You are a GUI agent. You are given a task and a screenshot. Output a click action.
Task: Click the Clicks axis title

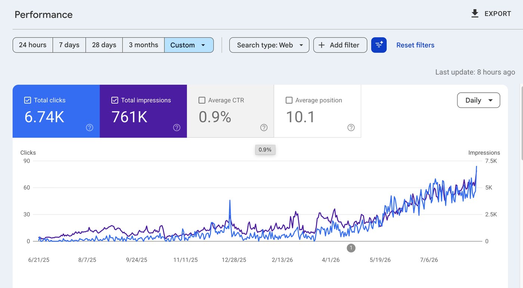click(x=28, y=153)
